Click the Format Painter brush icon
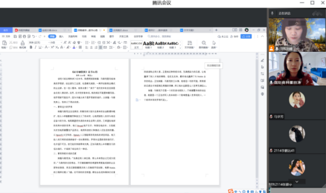This screenshot has width=326, height=193. click(22, 43)
